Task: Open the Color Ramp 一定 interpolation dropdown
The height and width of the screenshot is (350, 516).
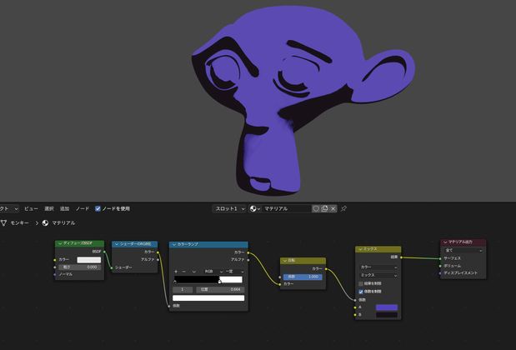Action: [x=234, y=272]
